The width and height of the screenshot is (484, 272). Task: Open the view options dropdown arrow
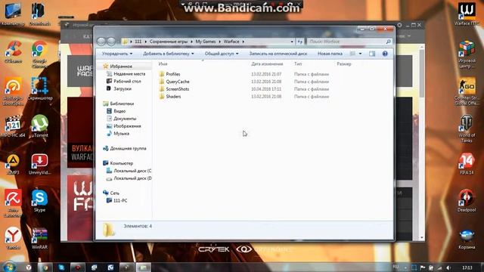coord(360,54)
